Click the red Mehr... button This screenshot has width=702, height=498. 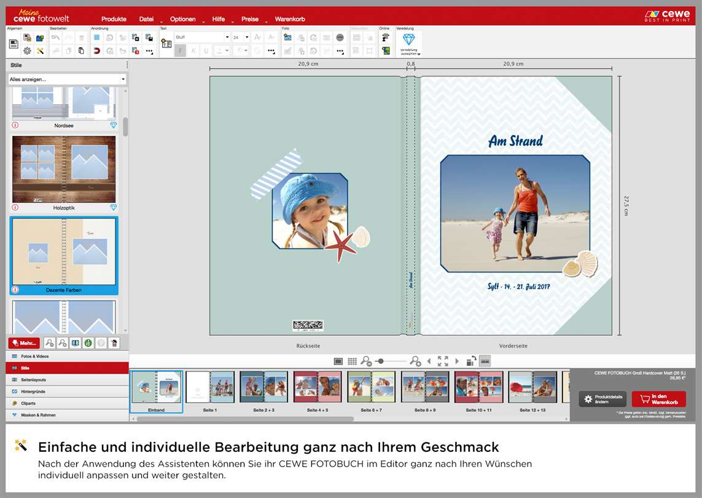tap(24, 343)
